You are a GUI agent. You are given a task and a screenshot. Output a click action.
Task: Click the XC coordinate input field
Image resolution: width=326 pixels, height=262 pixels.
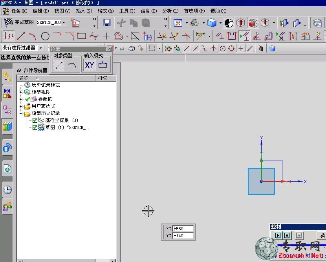coord(183,229)
